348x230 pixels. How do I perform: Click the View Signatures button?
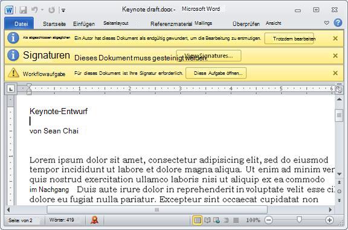[208, 56]
